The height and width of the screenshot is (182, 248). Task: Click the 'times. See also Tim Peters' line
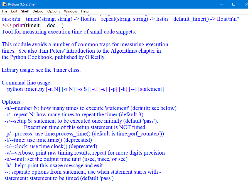click(81, 51)
